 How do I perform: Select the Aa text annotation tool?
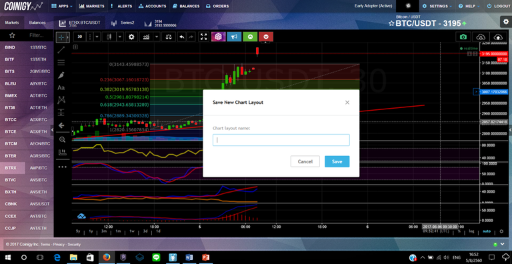(x=61, y=87)
